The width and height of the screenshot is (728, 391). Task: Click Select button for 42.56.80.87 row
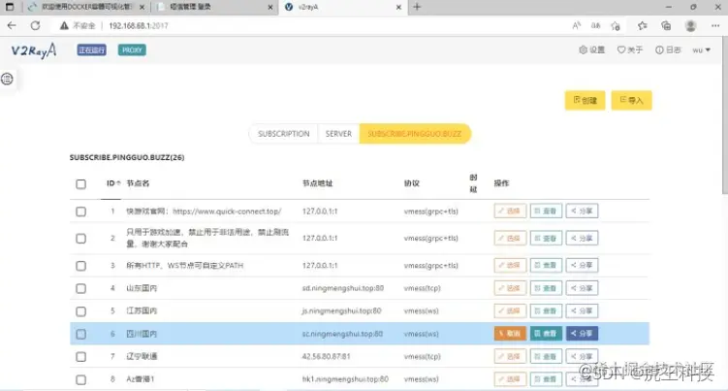tap(510, 357)
